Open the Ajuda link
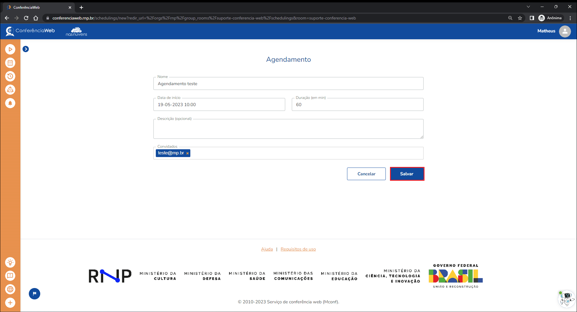This screenshot has height=312, width=577. point(267,249)
